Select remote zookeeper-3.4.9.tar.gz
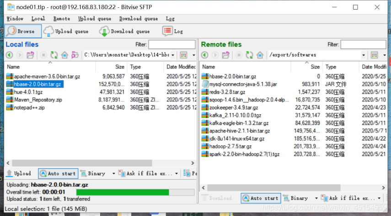Viewport: 391px width, 216px height. pos(234,108)
